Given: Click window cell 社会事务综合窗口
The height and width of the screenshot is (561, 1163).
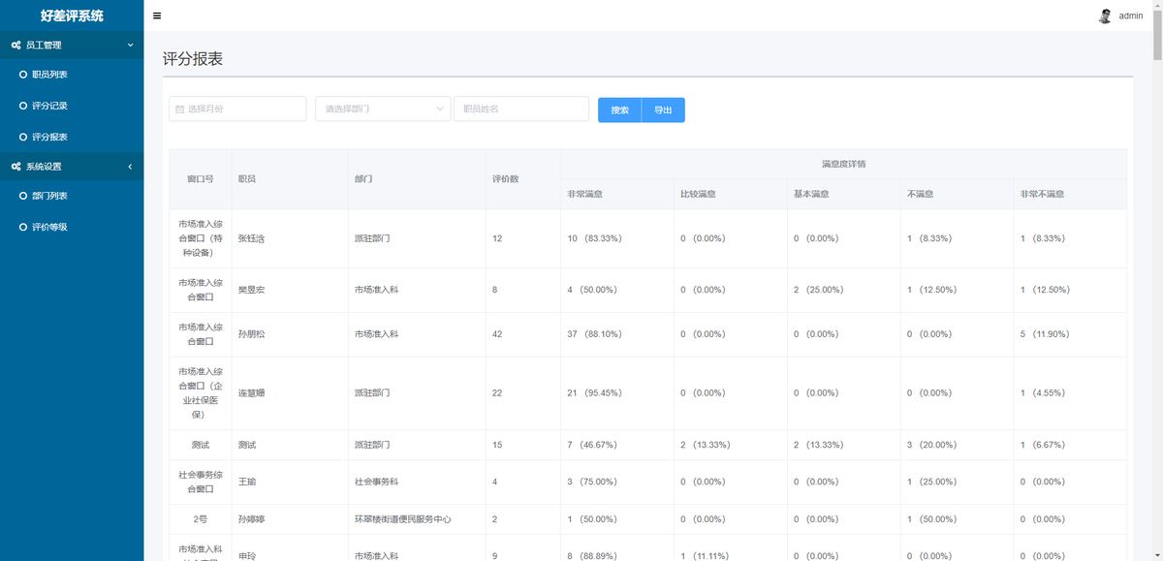Looking at the screenshot, I should pyautogui.click(x=200, y=482).
